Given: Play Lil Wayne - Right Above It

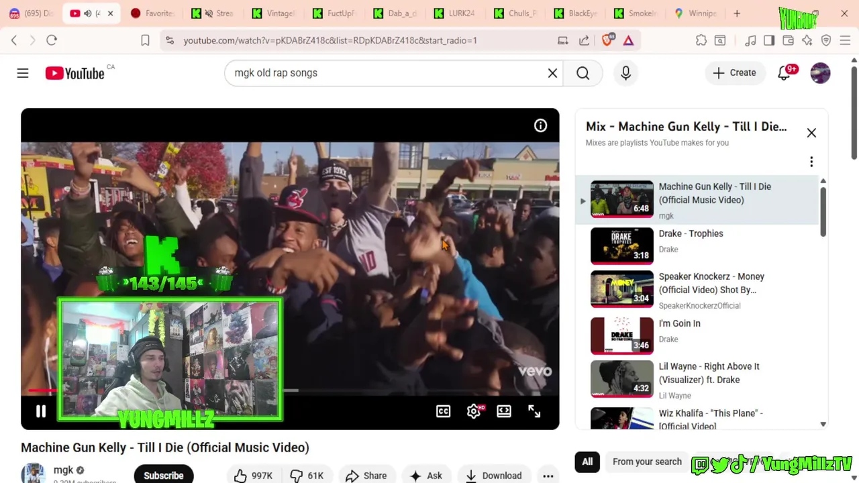Looking at the screenshot, I should click(698, 380).
